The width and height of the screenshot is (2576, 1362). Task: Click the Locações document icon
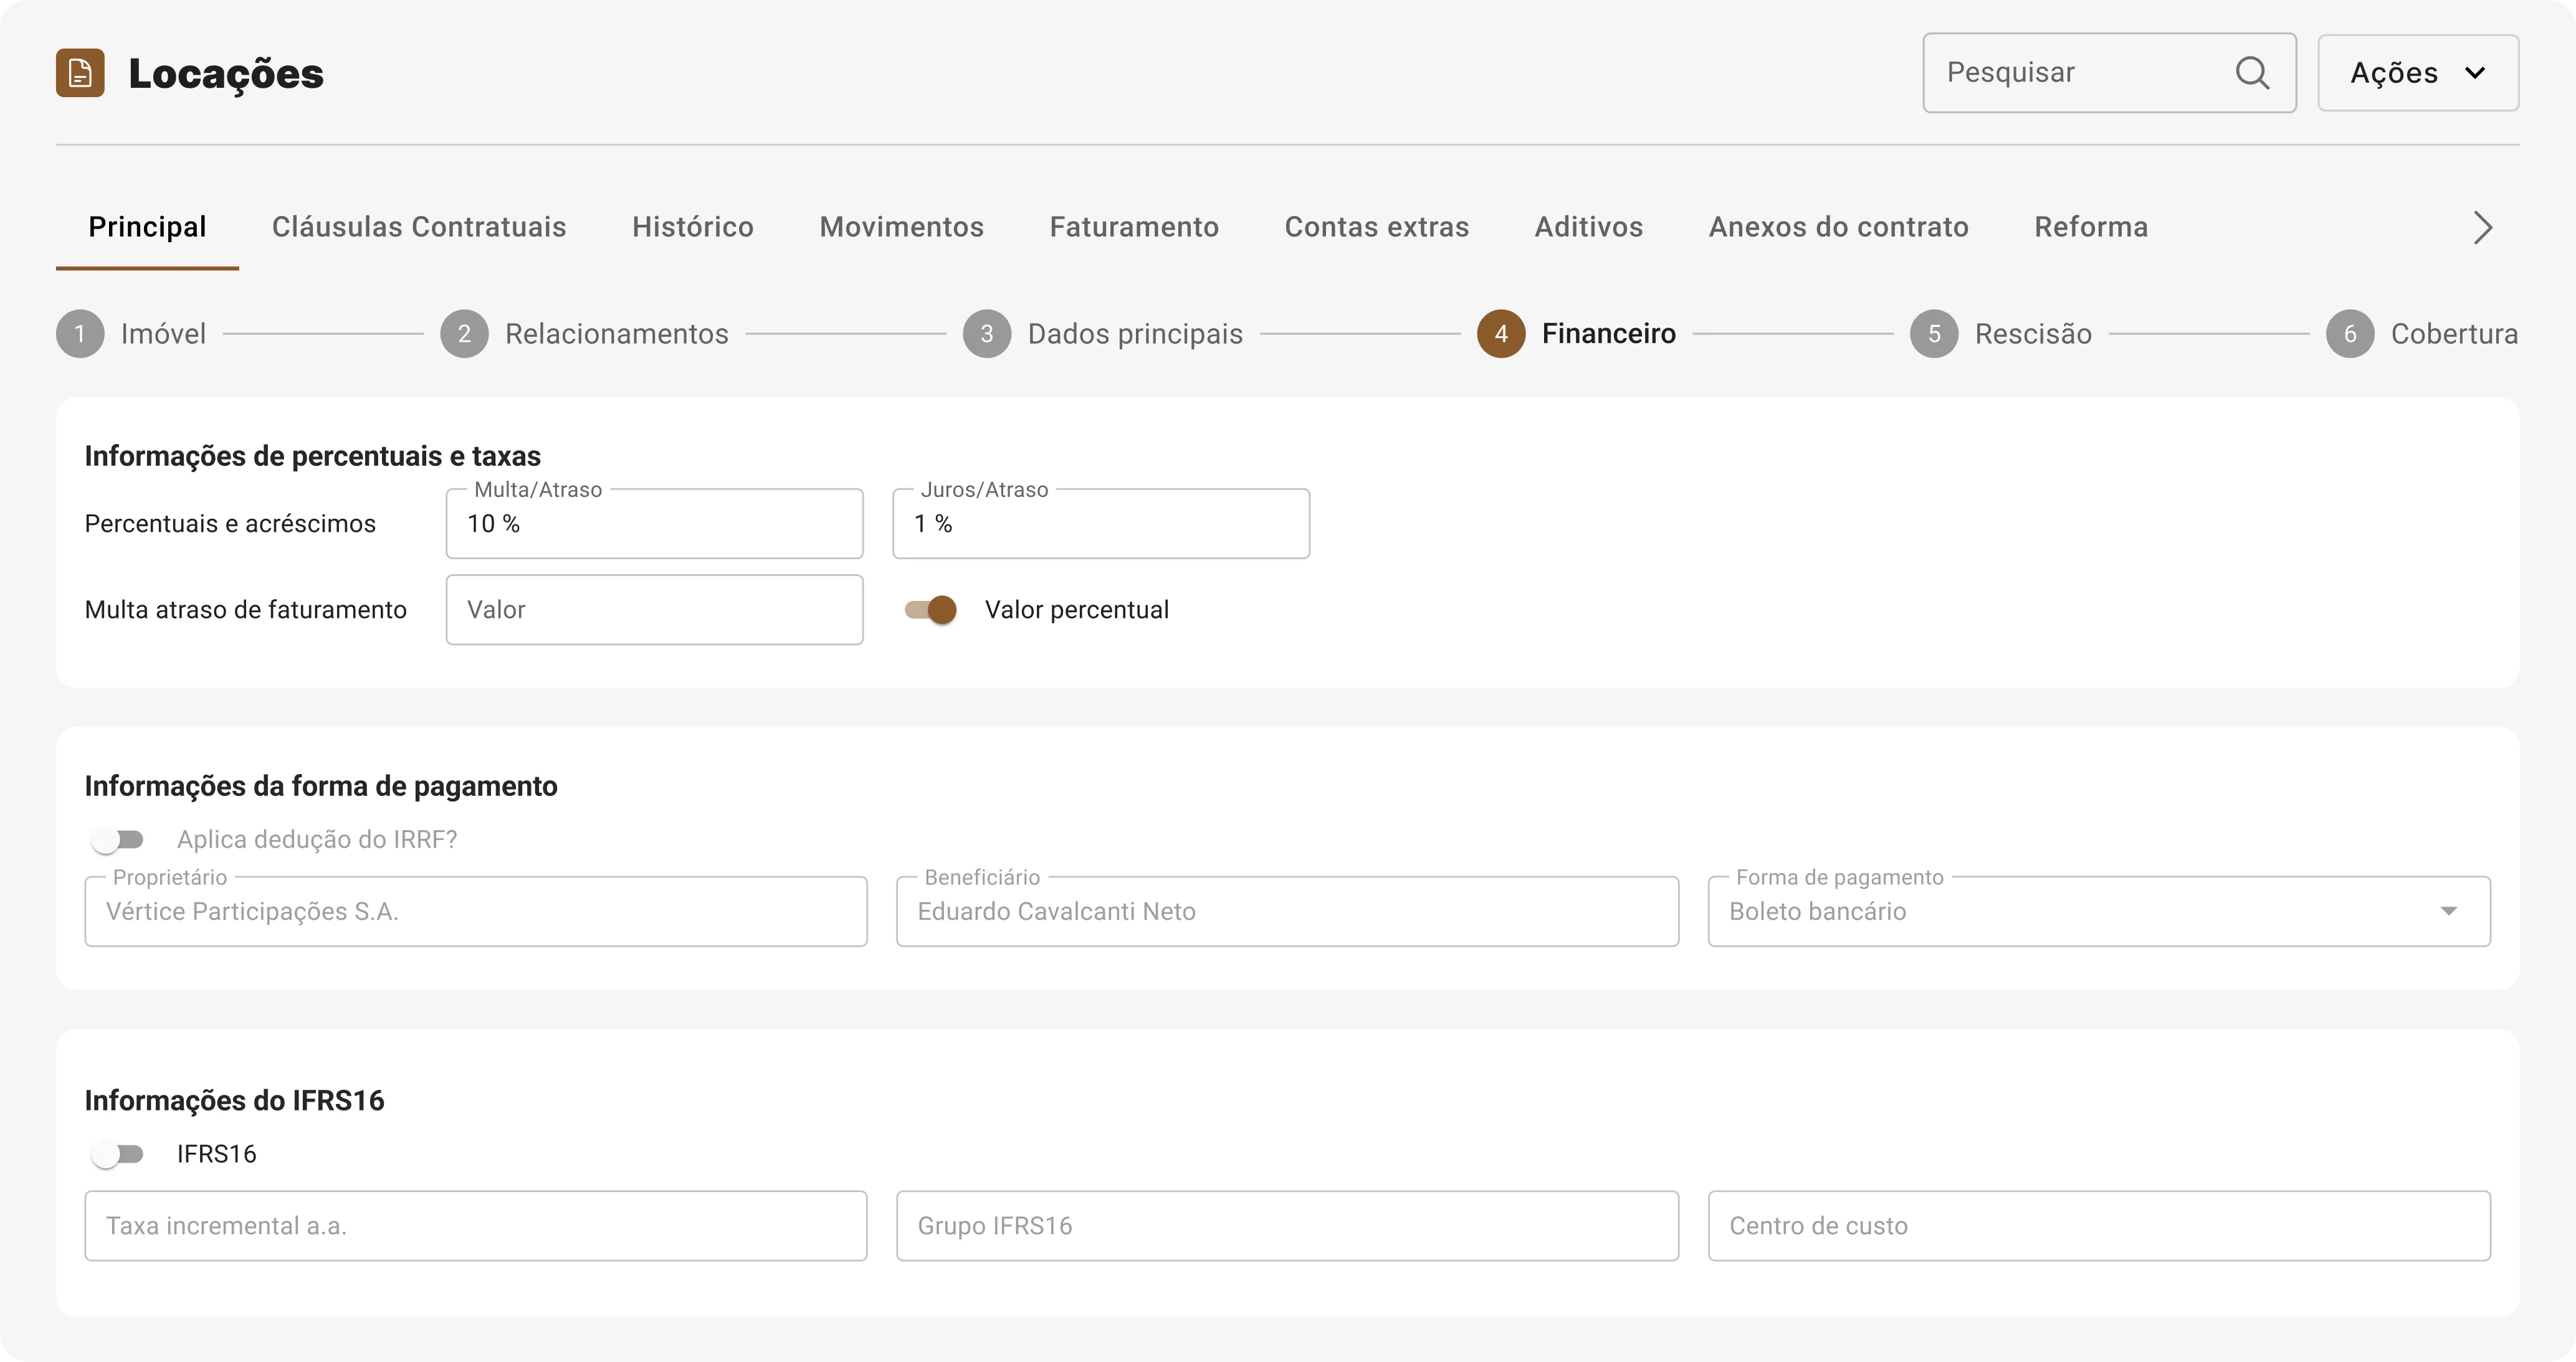pos(80,73)
